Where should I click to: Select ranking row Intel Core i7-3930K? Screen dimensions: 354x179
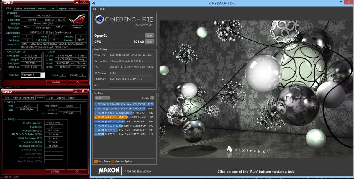tap(124, 108)
